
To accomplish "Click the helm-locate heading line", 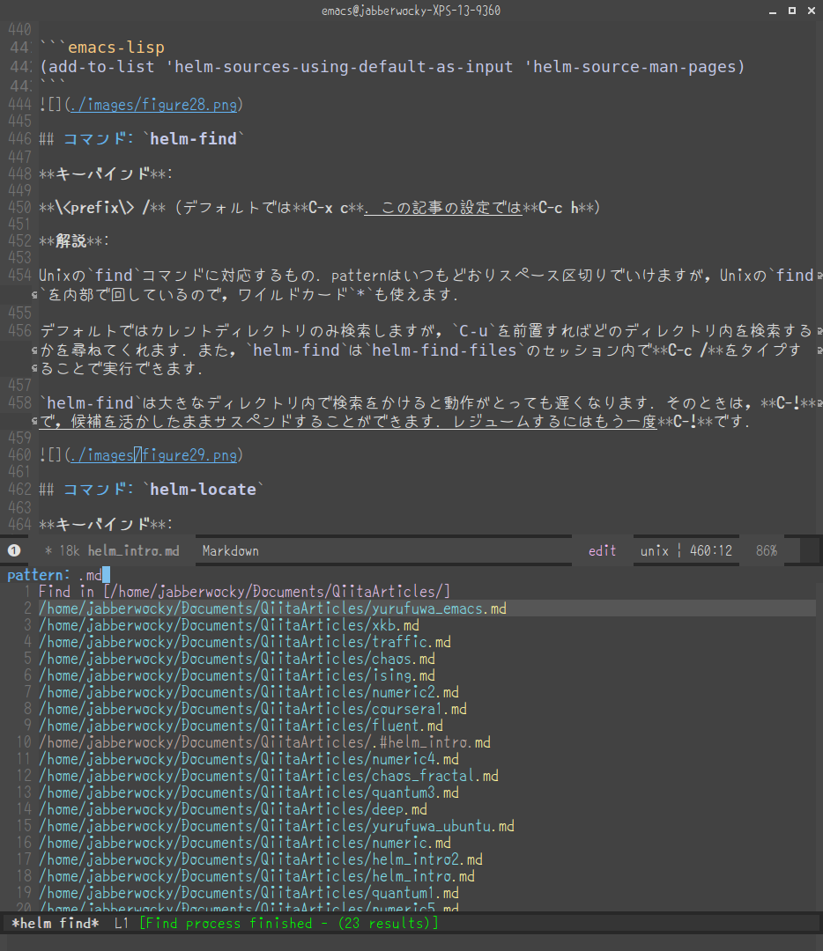I will pyautogui.click(x=152, y=490).
